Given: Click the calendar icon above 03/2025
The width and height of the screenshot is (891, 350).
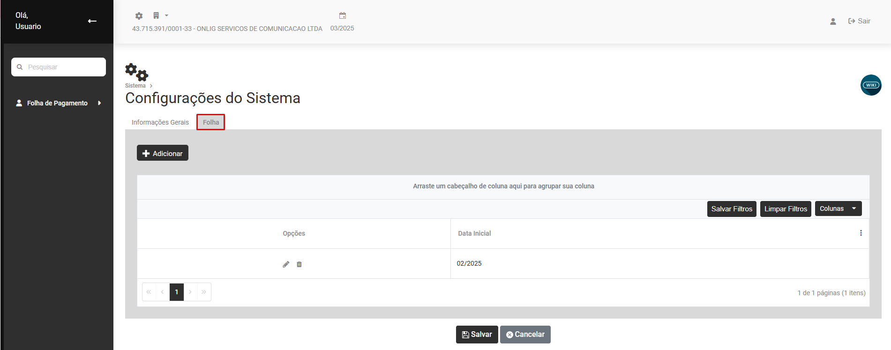Looking at the screenshot, I should (x=343, y=16).
